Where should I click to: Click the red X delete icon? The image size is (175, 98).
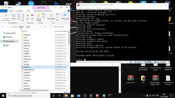[32, 15]
